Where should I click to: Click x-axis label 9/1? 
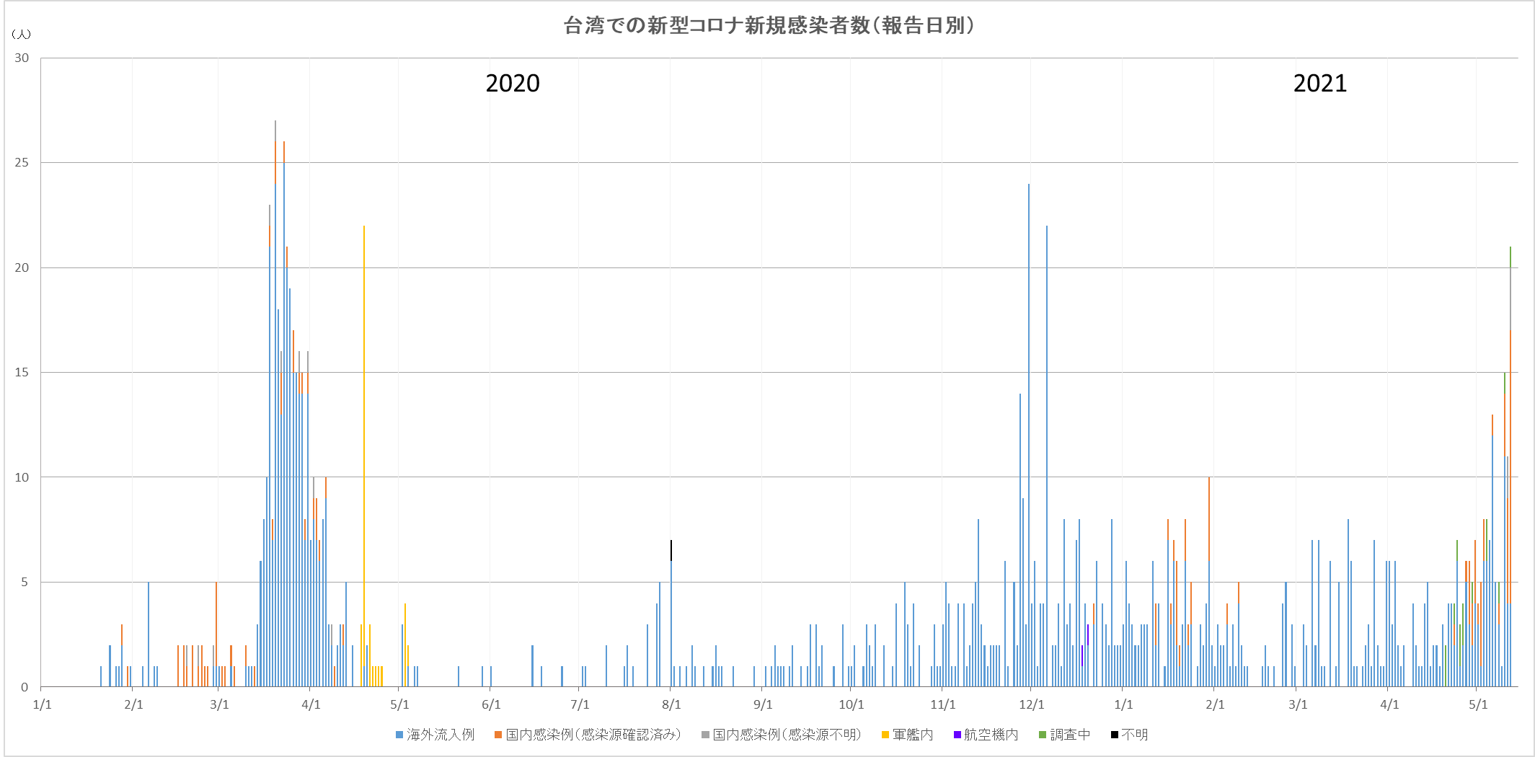[763, 704]
